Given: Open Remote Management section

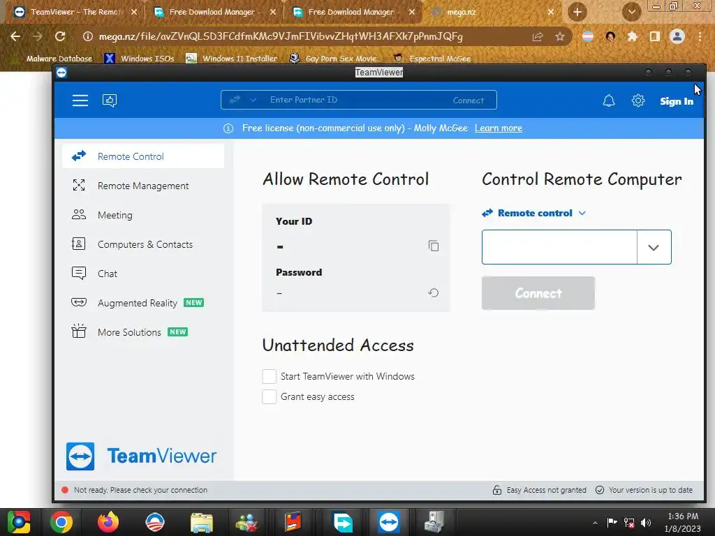Looking at the screenshot, I should point(143,186).
